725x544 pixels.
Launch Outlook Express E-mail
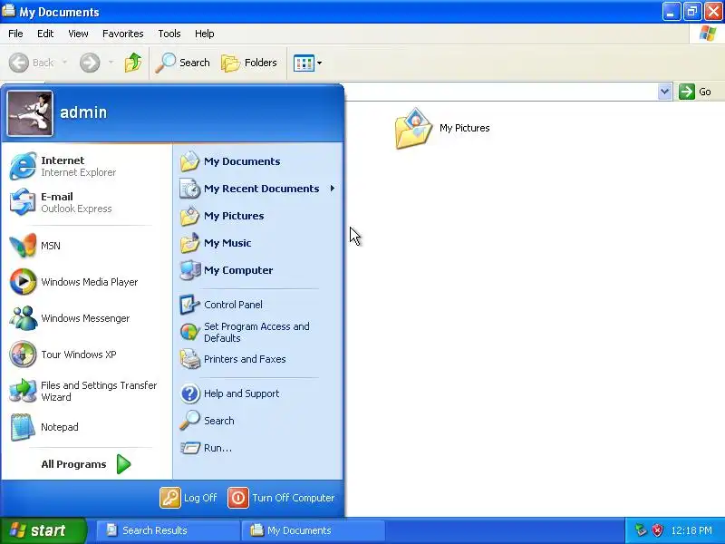click(x=86, y=202)
